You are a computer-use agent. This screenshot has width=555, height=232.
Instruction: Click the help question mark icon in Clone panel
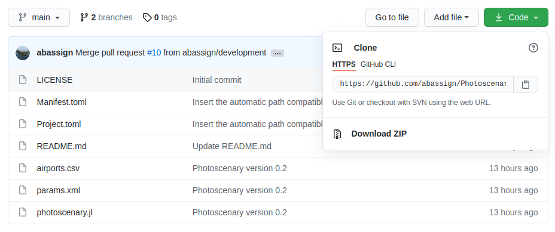click(533, 48)
